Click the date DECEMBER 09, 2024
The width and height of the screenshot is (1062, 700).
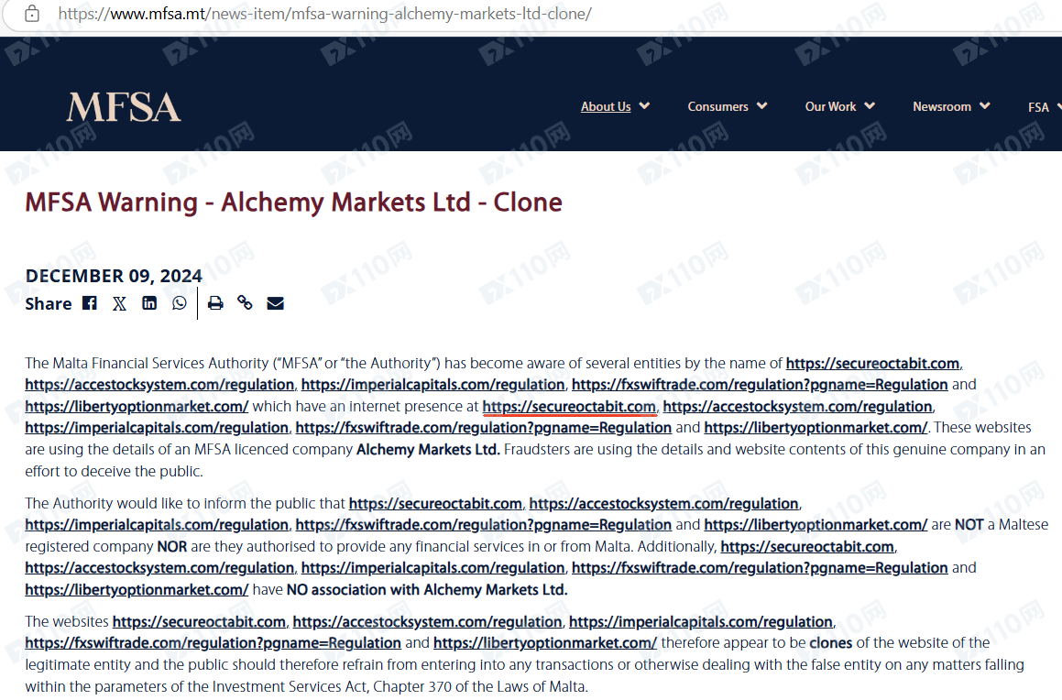114,276
